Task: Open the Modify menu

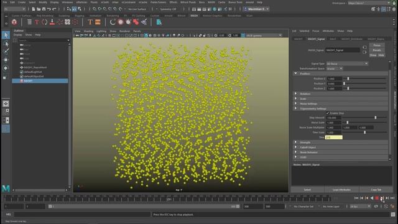Action: click(43, 2)
